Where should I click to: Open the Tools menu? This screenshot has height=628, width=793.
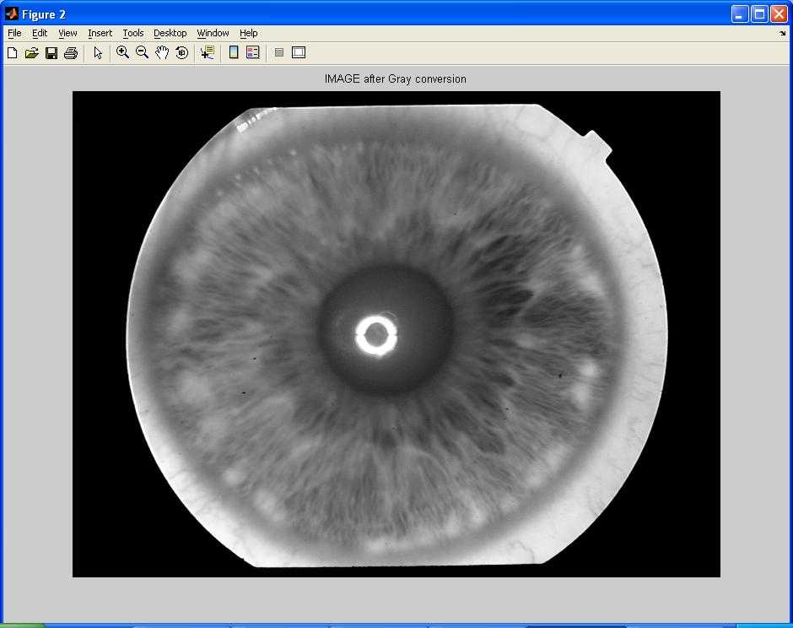click(132, 33)
